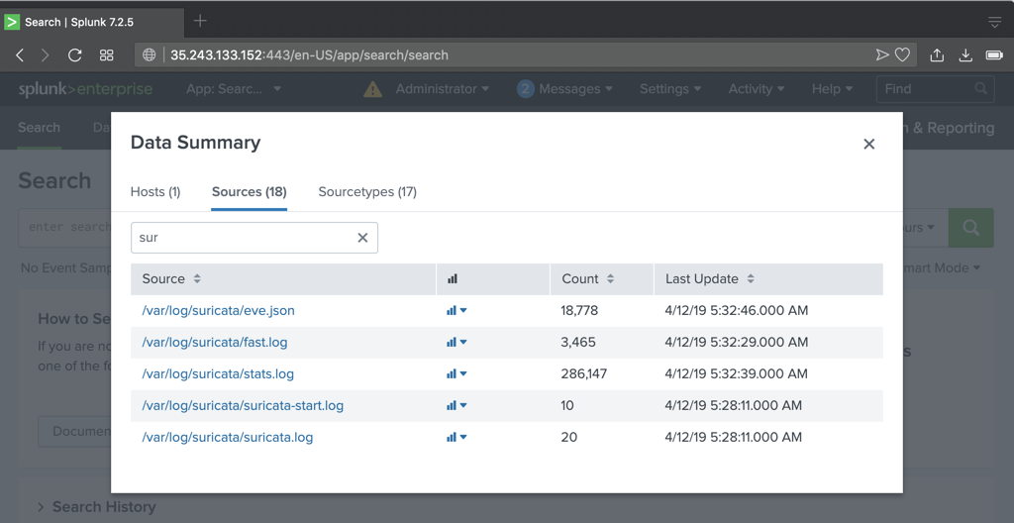Viewport: 1014px width, 523px height.
Task: Click the filter input containing 'sur'
Action: click(x=243, y=238)
